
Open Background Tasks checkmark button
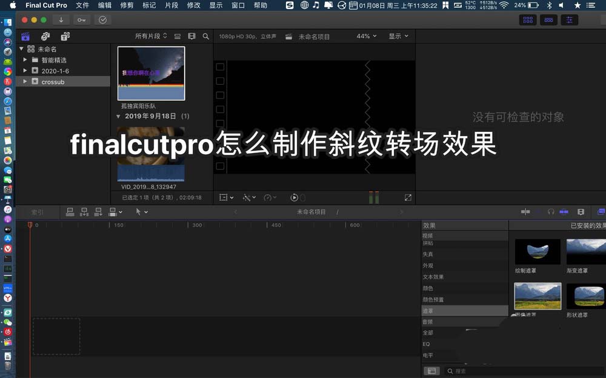click(103, 20)
